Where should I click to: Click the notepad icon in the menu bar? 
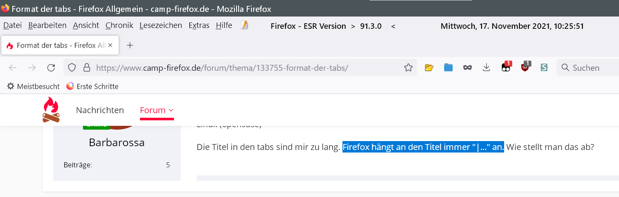pyautogui.click(x=244, y=25)
